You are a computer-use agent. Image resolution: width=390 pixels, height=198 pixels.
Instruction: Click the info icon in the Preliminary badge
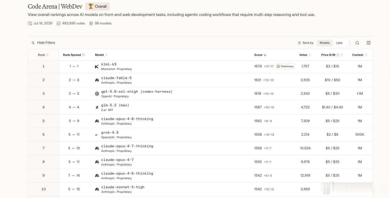[x=278, y=66]
